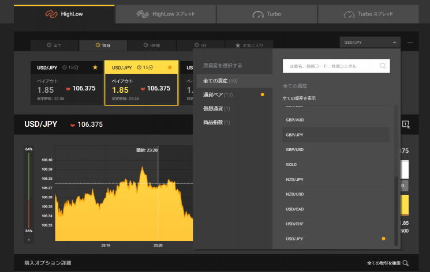Screen dimensions: 430x272
Task: Click the asset list scrollbar thumb
Action: tap(396, 211)
